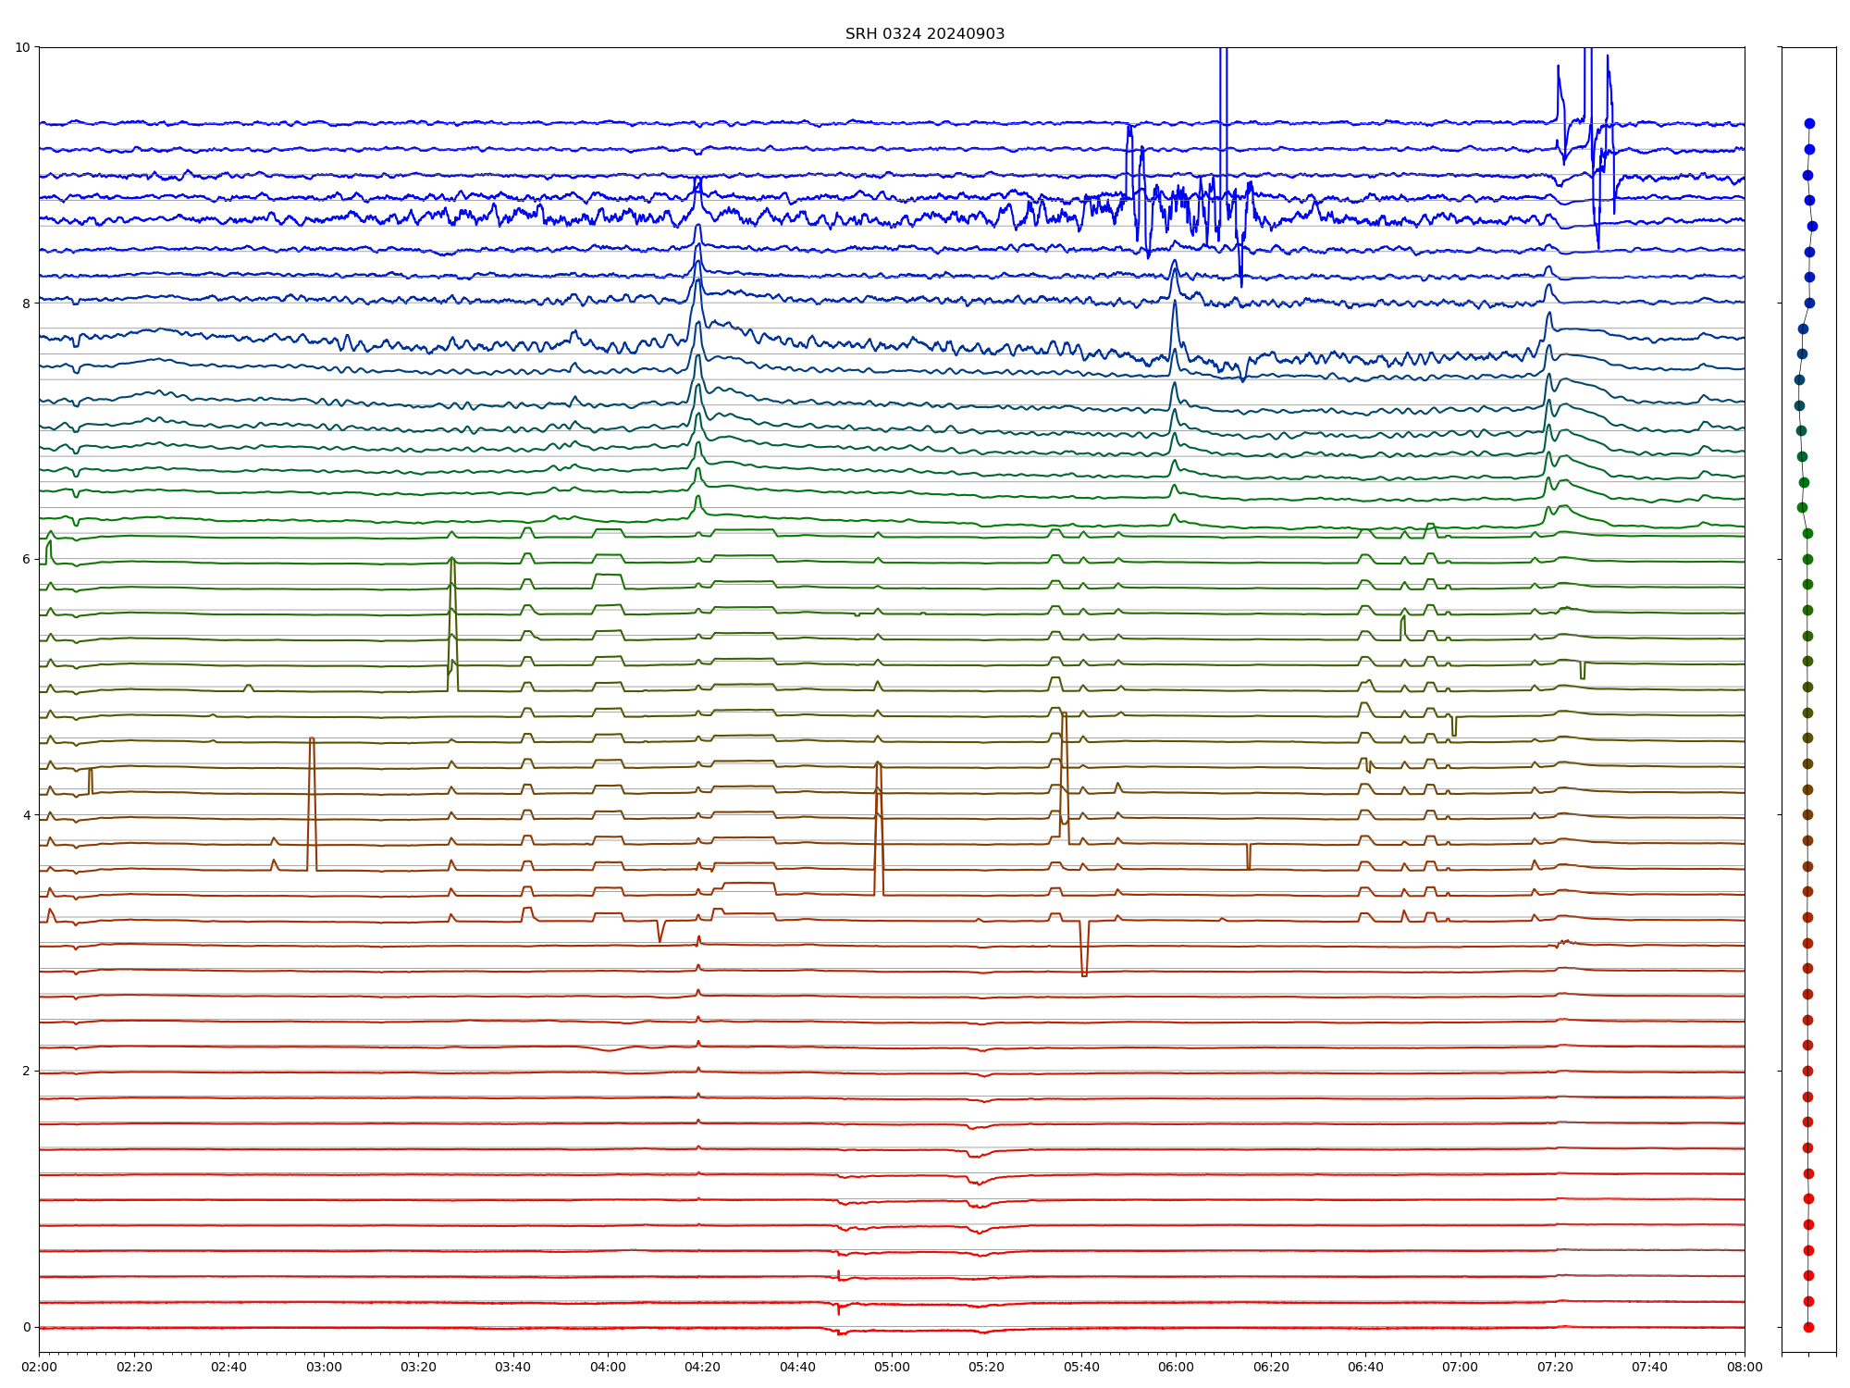This screenshot has height=1388, width=1850.
Task: Click the 08:00 x-axis time label
Action: [1744, 1367]
